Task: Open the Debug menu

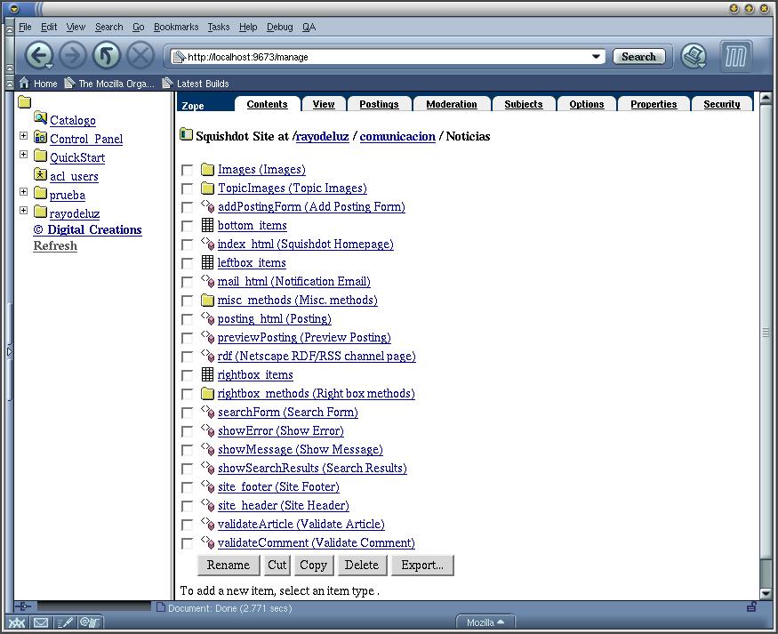Action: click(280, 27)
